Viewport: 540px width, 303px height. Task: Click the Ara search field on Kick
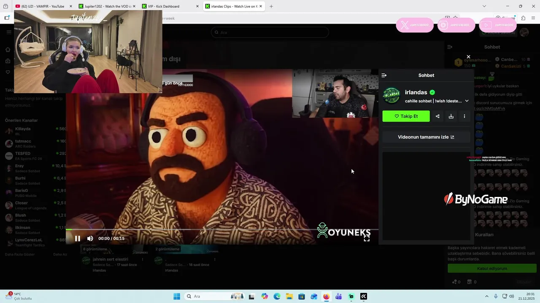tap(270, 32)
